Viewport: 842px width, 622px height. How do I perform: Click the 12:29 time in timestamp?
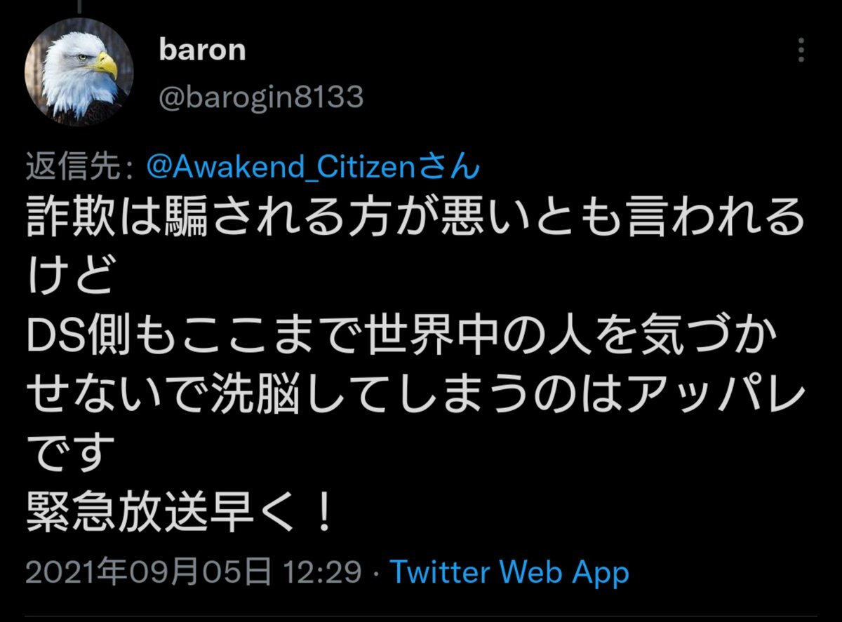pos(323,573)
